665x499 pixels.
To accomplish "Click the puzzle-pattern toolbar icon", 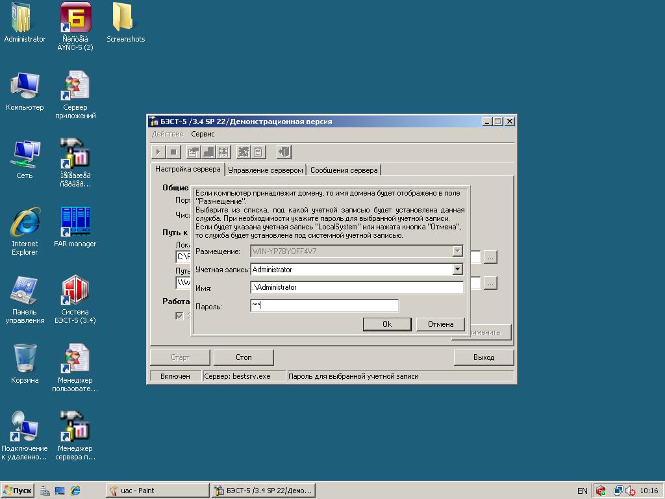I will pyautogui.click(x=244, y=152).
